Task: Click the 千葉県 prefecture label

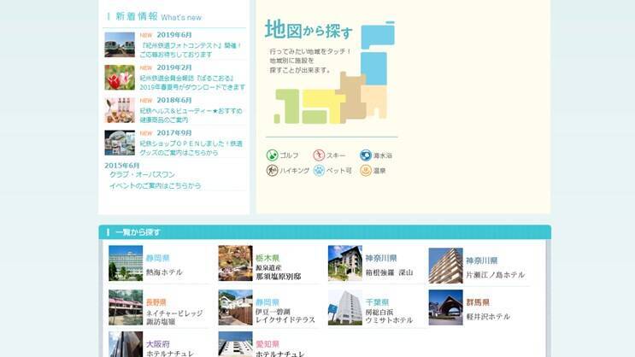Action: tap(377, 302)
